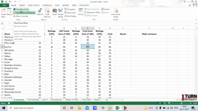Select column J header
Viewport: 198px width, 111px height.
point(149,28)
